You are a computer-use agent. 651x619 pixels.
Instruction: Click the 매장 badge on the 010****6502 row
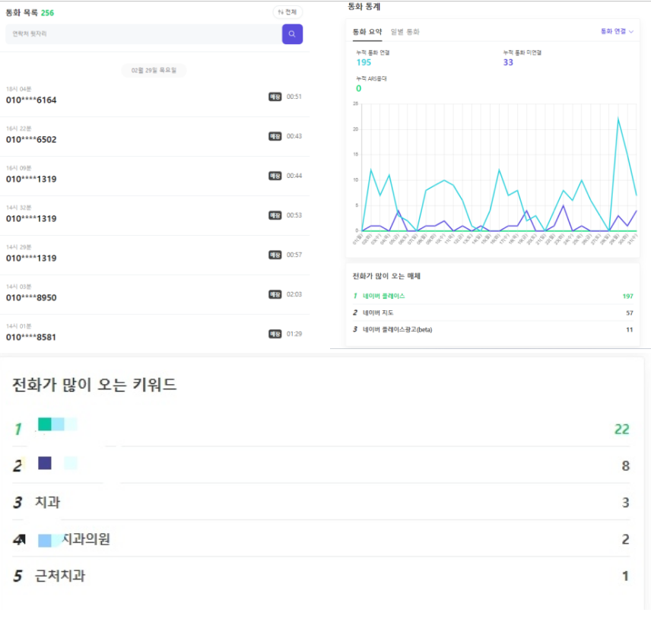click(275, 136)
